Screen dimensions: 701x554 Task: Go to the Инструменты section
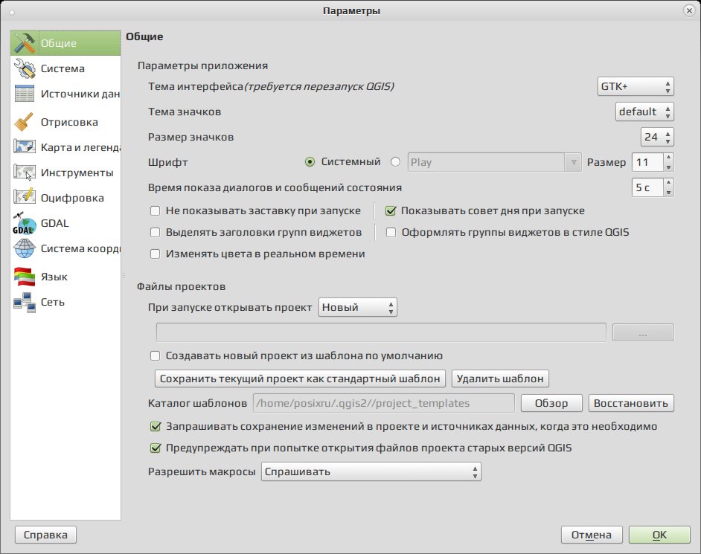pos(65,173)
